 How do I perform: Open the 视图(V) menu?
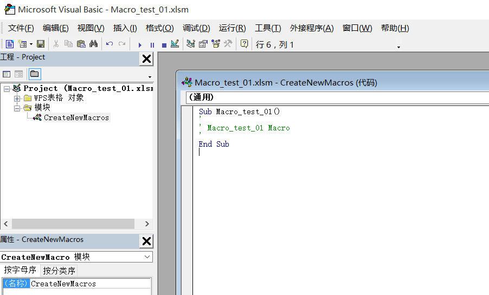91,28
